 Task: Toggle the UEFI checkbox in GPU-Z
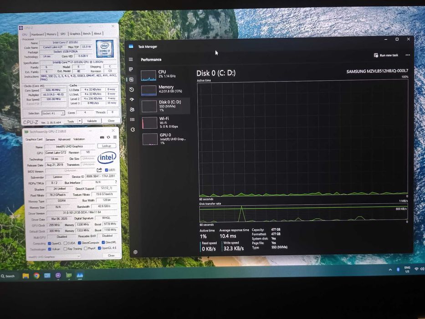(107, 170)
